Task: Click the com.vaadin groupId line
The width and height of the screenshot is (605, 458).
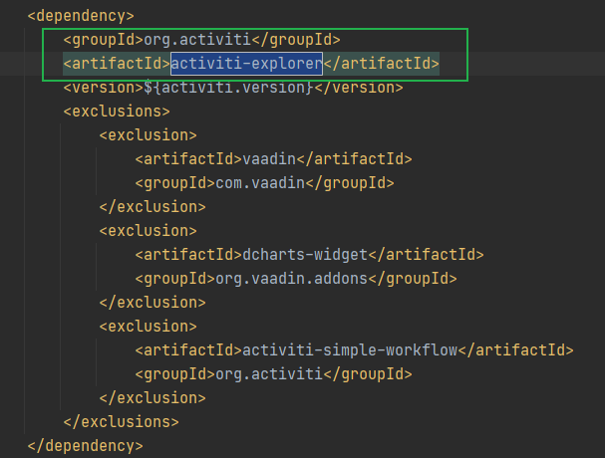Action: coord(265,183)
